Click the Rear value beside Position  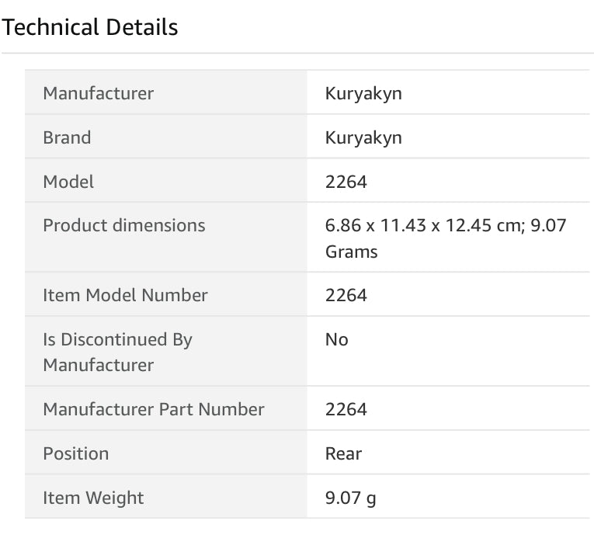344,453
